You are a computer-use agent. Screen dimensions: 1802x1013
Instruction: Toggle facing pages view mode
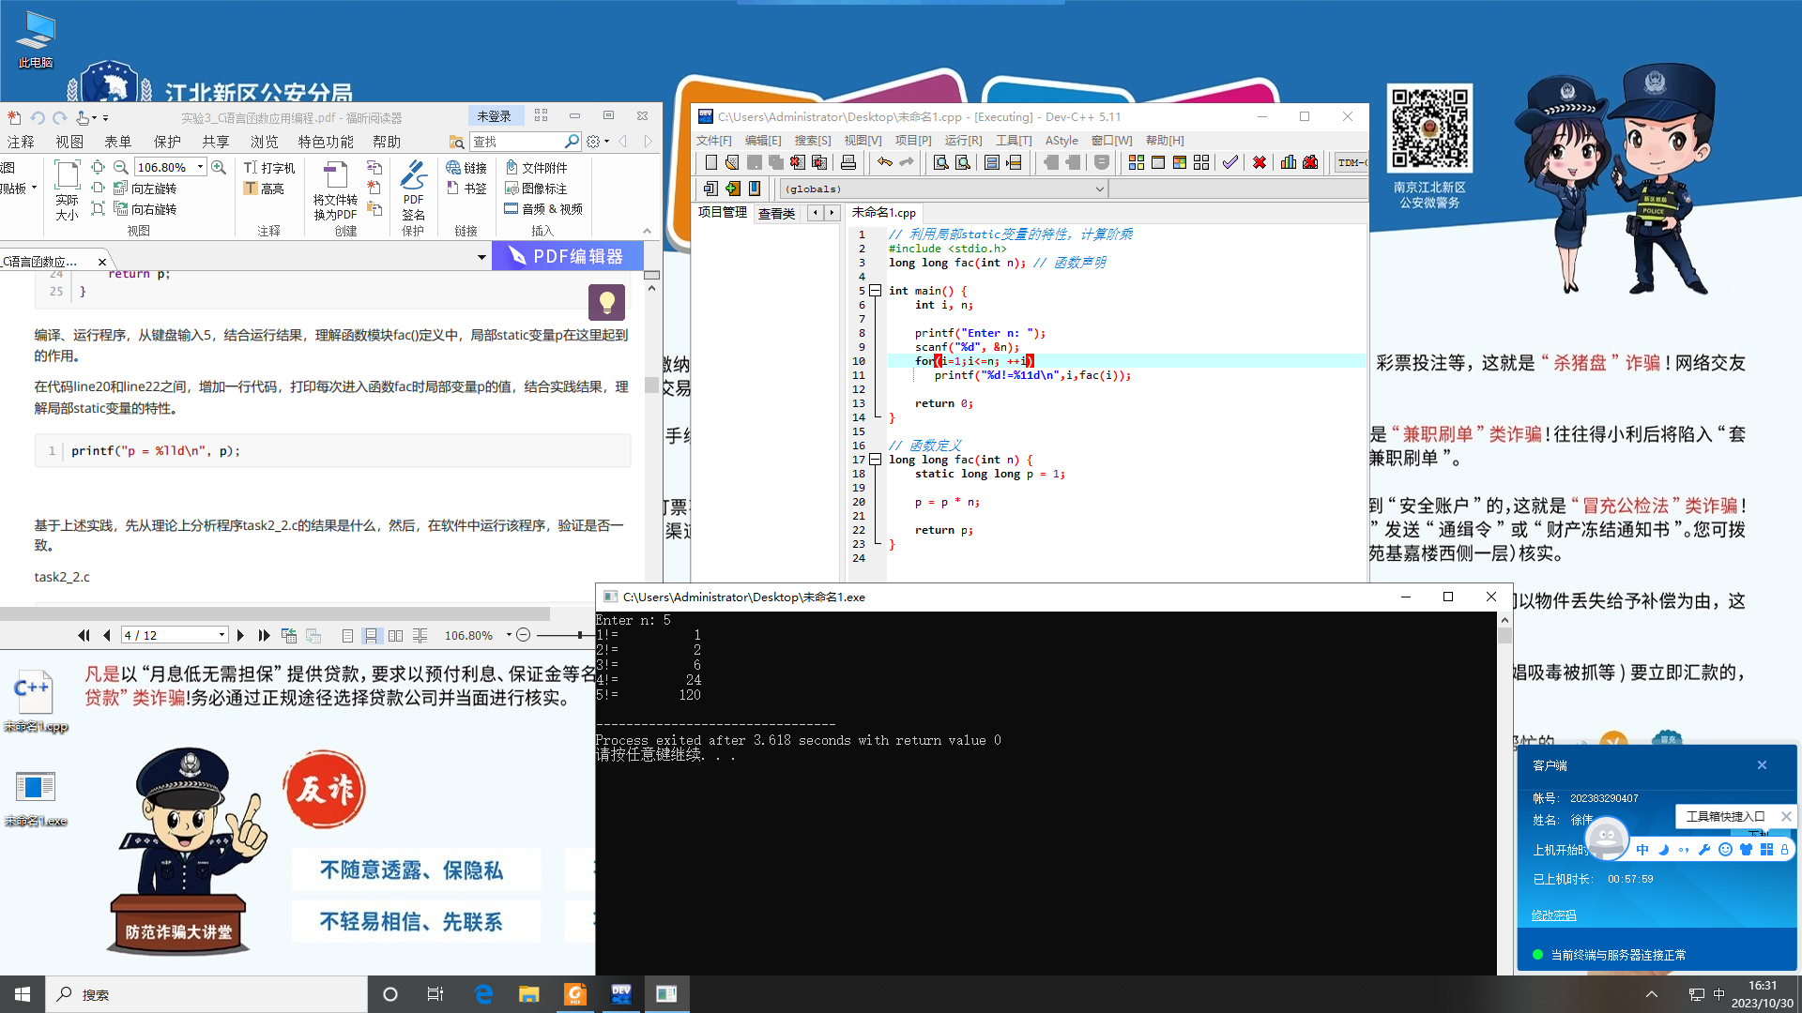click(x=396, y=636)
